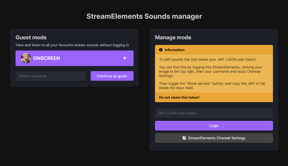This screenshot has height=166, width=288.
Task: Click the StreamElements Sounds manager title
Action: pyautogui.click(x=144, y=16)
